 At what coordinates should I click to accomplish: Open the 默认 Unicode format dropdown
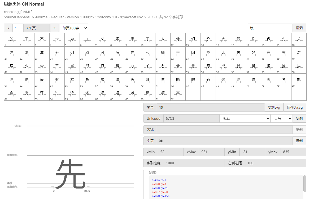point(245,118)
